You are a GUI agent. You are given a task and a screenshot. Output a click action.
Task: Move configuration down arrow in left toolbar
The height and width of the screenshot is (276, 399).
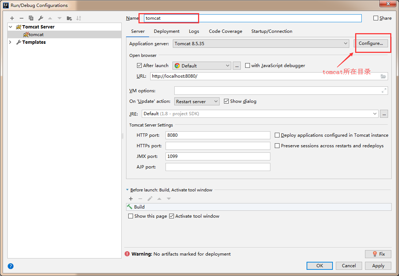click(x=60, y=18)
